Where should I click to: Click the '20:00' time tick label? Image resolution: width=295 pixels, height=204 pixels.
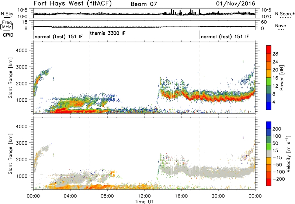218,196
